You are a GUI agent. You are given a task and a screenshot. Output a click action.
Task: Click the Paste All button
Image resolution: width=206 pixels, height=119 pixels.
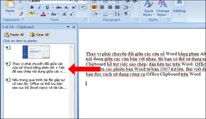pos(14,35)
